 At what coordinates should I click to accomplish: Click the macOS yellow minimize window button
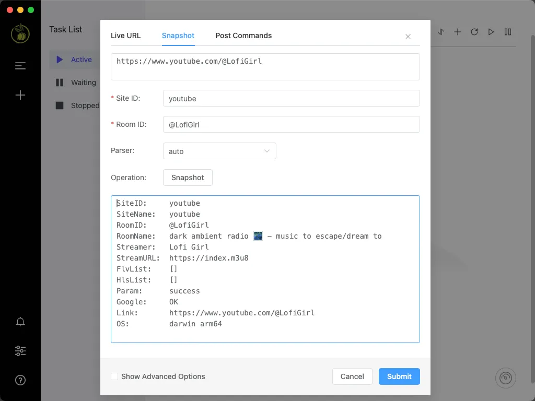coord(20,10)
